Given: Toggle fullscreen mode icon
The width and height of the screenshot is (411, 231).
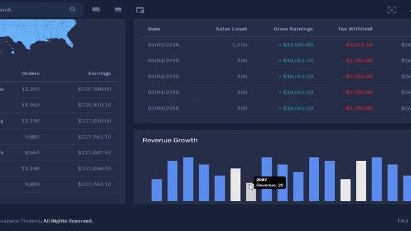Looking at the screenshot, I should point(392,10).
